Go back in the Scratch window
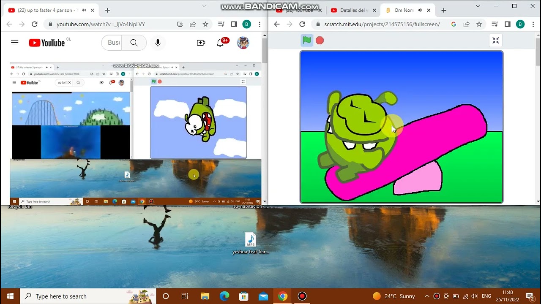541x304 pixels. [277, 24]
